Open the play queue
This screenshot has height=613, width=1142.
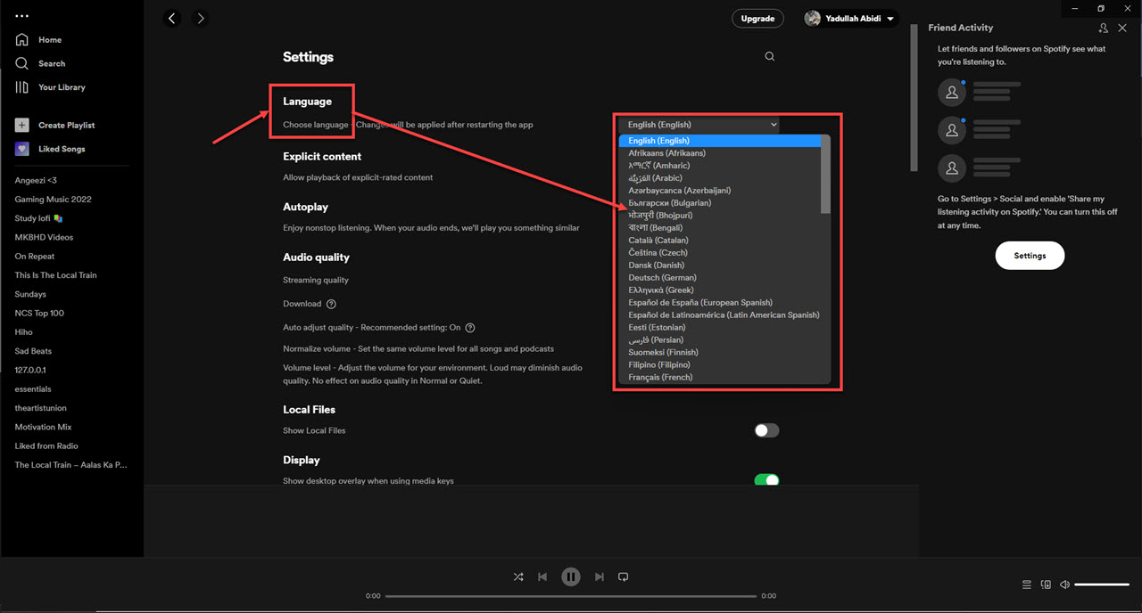[1026, 584]
